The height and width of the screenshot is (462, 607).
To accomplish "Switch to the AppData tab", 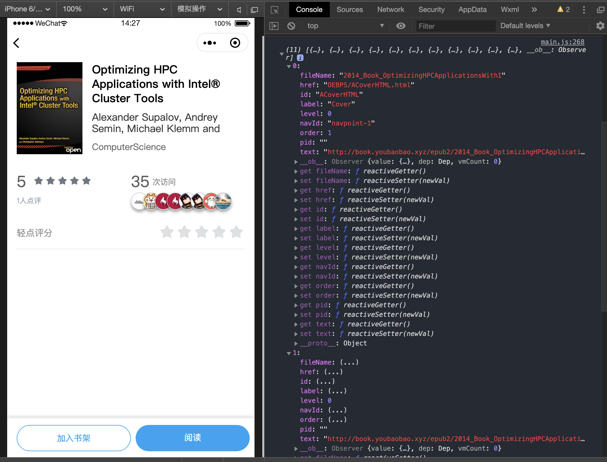I will click(x=473, y=10).
